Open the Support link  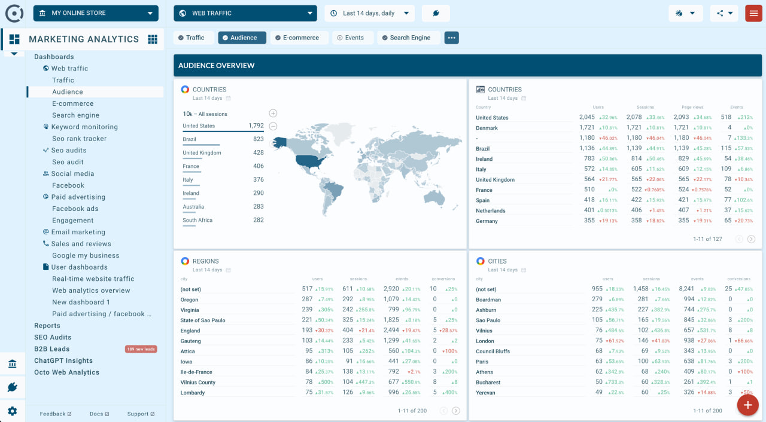[x=141, y=414]
